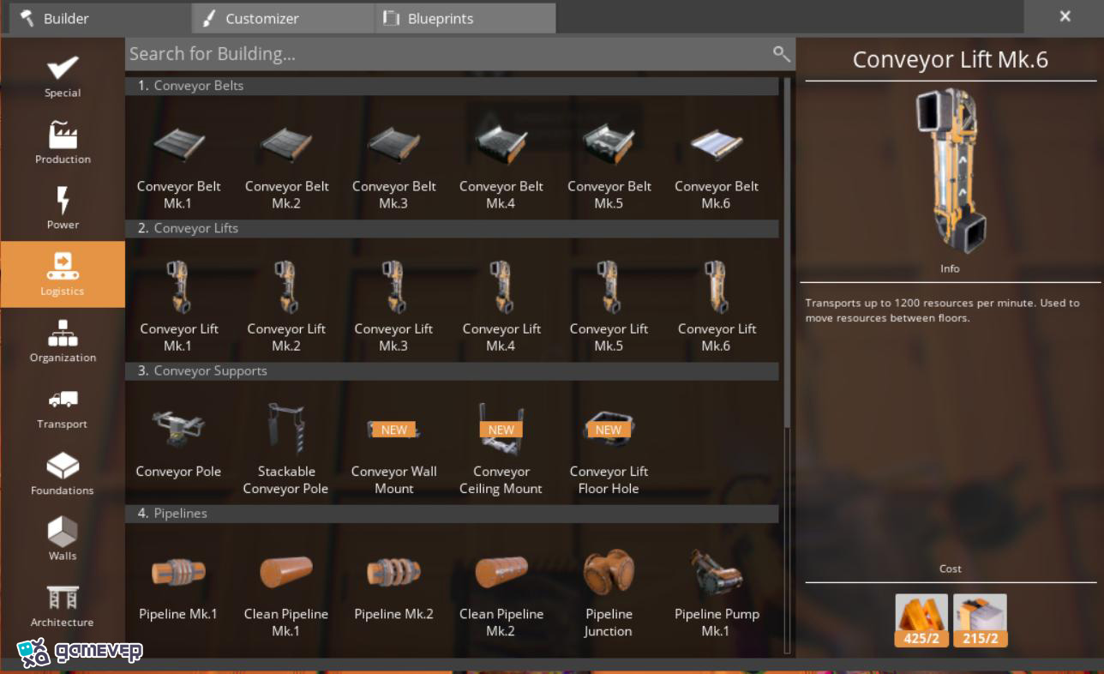This screenshot has height=674, width=1104.
Task: Select Conveyor Belt Mk.5
Action: point(609,160)
